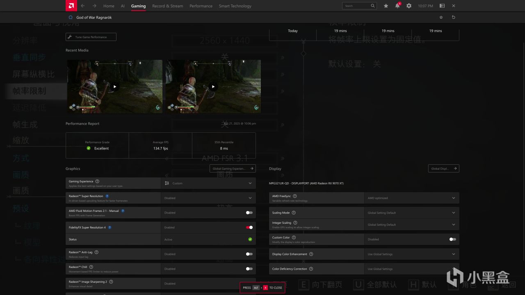525x295 pixels.
Task: Enable the Radeon Anti-Lag switch
Action: pos(249,254)
